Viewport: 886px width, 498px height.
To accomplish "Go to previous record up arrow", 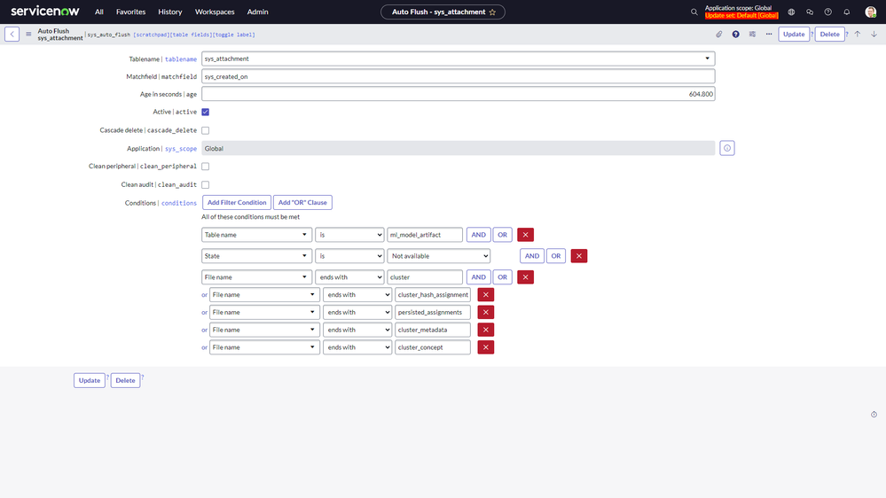I will pos(858,34).
